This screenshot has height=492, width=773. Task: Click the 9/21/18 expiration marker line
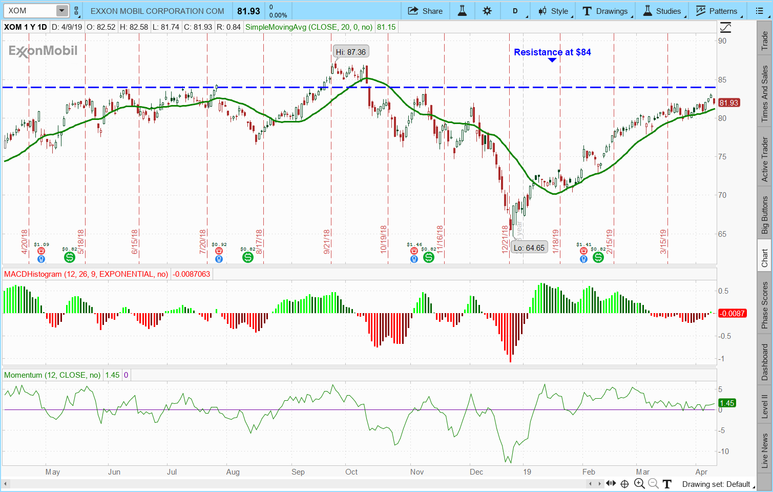coord(331,149)
